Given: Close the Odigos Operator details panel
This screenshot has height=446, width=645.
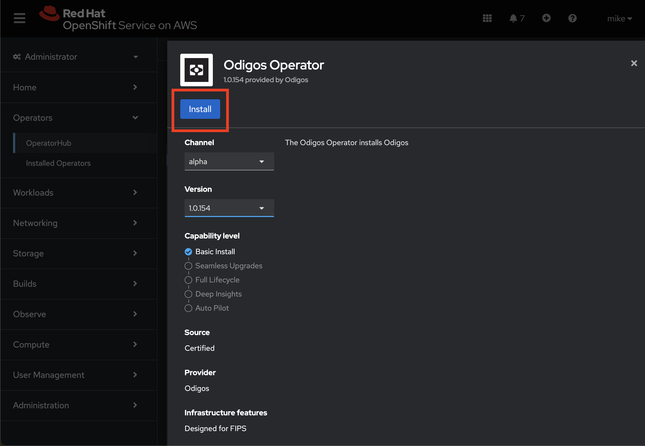Looking at the screenshot, I should point(634,63).
